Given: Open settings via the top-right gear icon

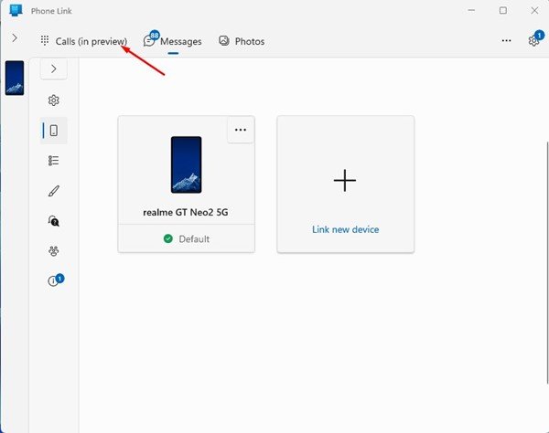Looking at the screenshot, I should click(534, 40).
